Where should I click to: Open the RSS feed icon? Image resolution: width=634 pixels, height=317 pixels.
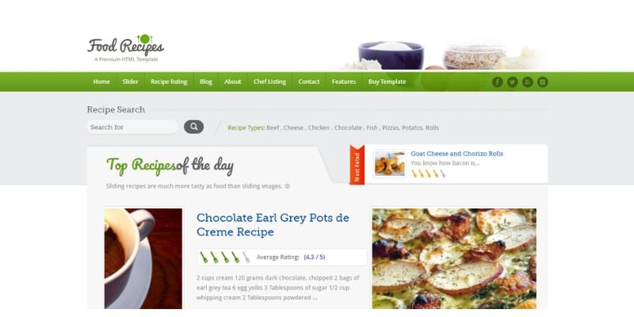tap(527, 82)
